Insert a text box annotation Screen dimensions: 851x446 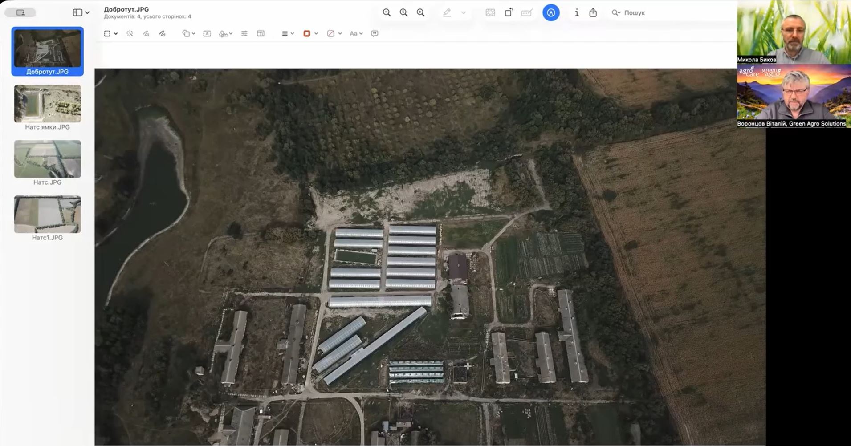point(207,33)
